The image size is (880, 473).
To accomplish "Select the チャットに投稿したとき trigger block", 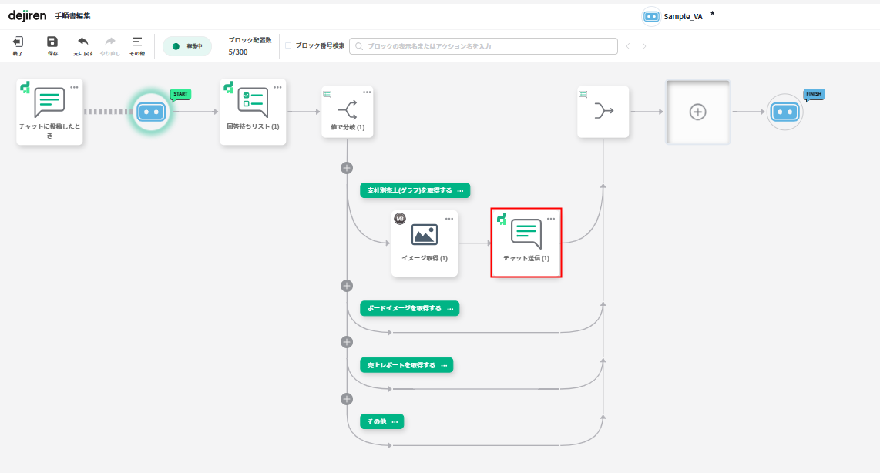I will click(49, 112).
